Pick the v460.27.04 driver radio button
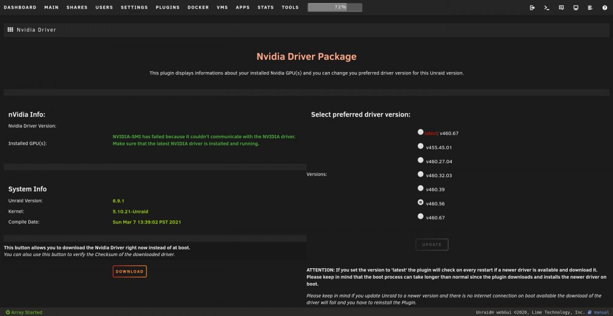Screen dimensions: 613x316 (x=421, y=160)
